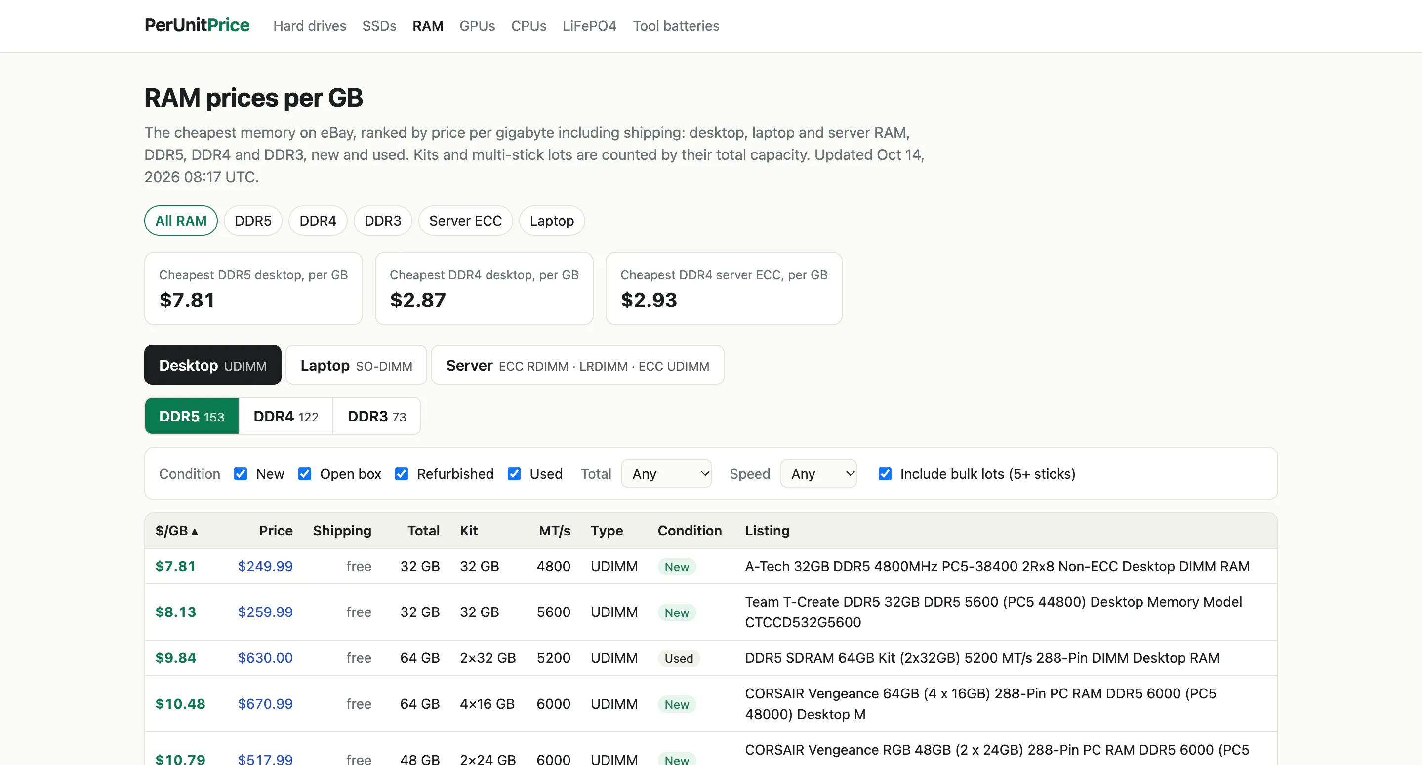Filter by DDR4 pill
The width and height of the screenshot is (1422, 765).
(x=318, y=221)
